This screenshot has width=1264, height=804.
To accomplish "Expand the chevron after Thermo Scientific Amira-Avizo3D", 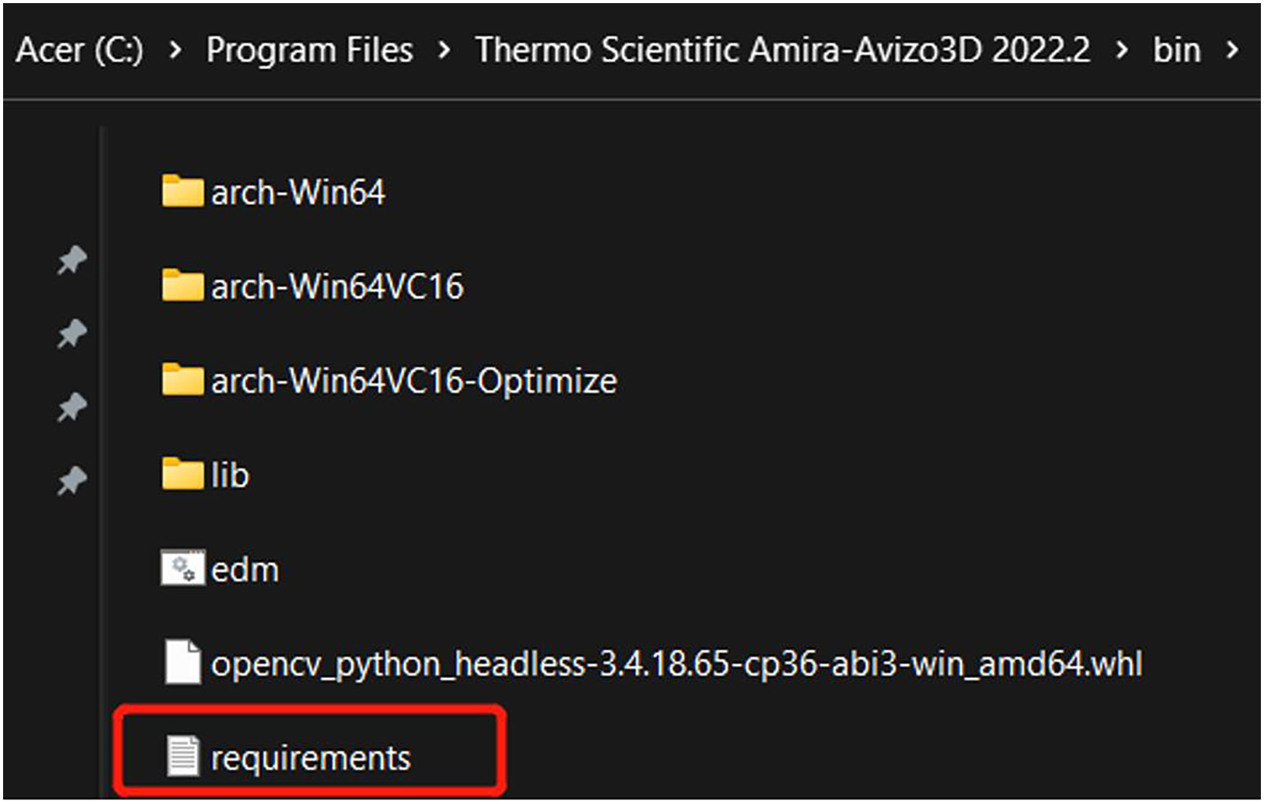I will 1122,50.
